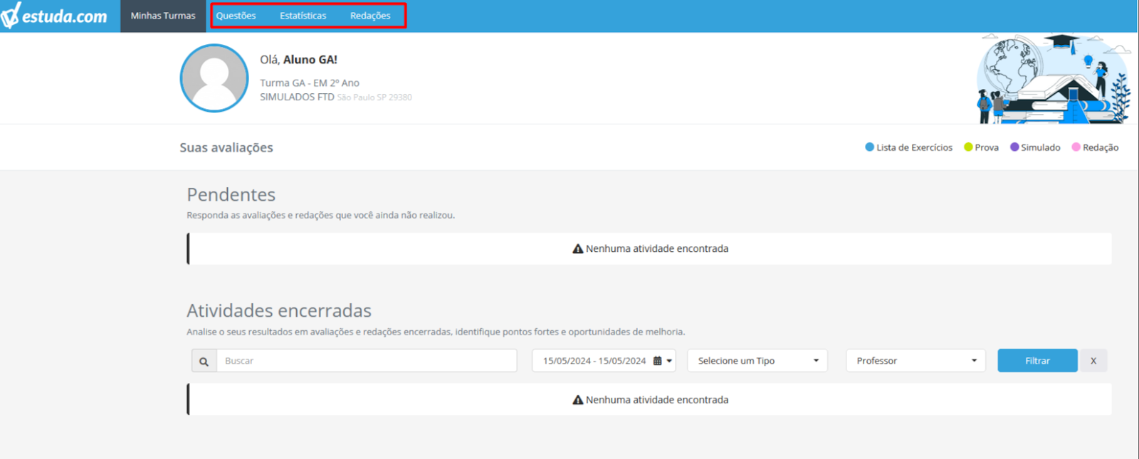
Task: Open the calendar icon in the date field
Action: click(657, 361)
